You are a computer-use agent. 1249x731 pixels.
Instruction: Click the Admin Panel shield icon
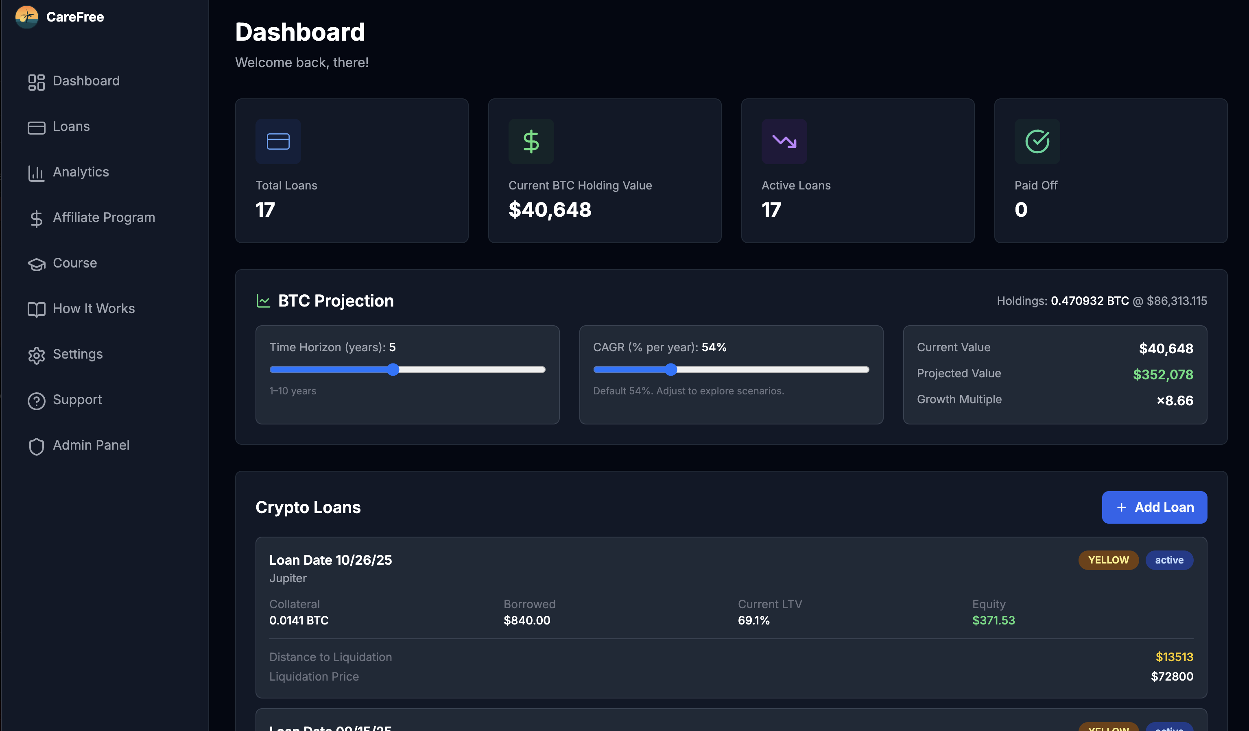36,446
